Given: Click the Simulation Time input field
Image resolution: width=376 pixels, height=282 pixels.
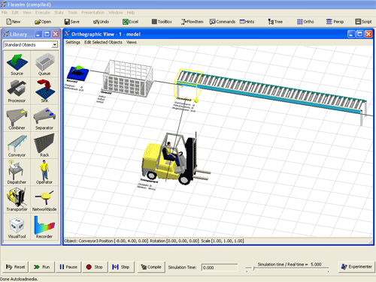Looking at the screenshot, I should click(x=220, y=268).
